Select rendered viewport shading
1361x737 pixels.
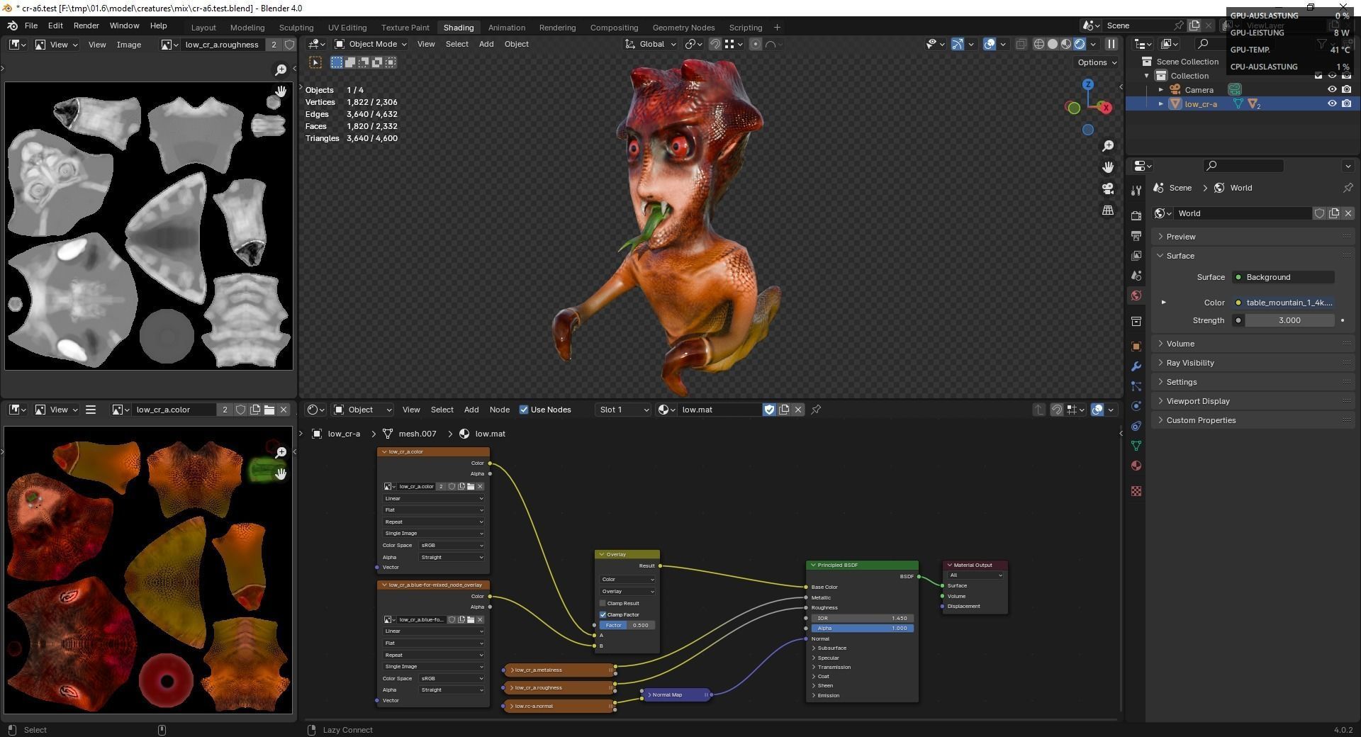pos(1080,44)
